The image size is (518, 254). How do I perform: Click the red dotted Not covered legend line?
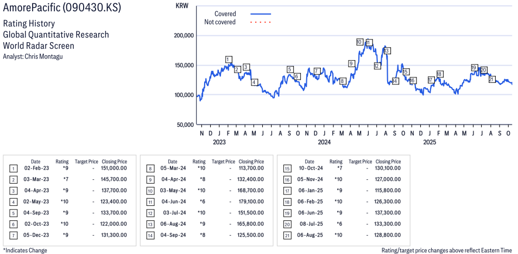pyautogui.click(x=261, y=22)
